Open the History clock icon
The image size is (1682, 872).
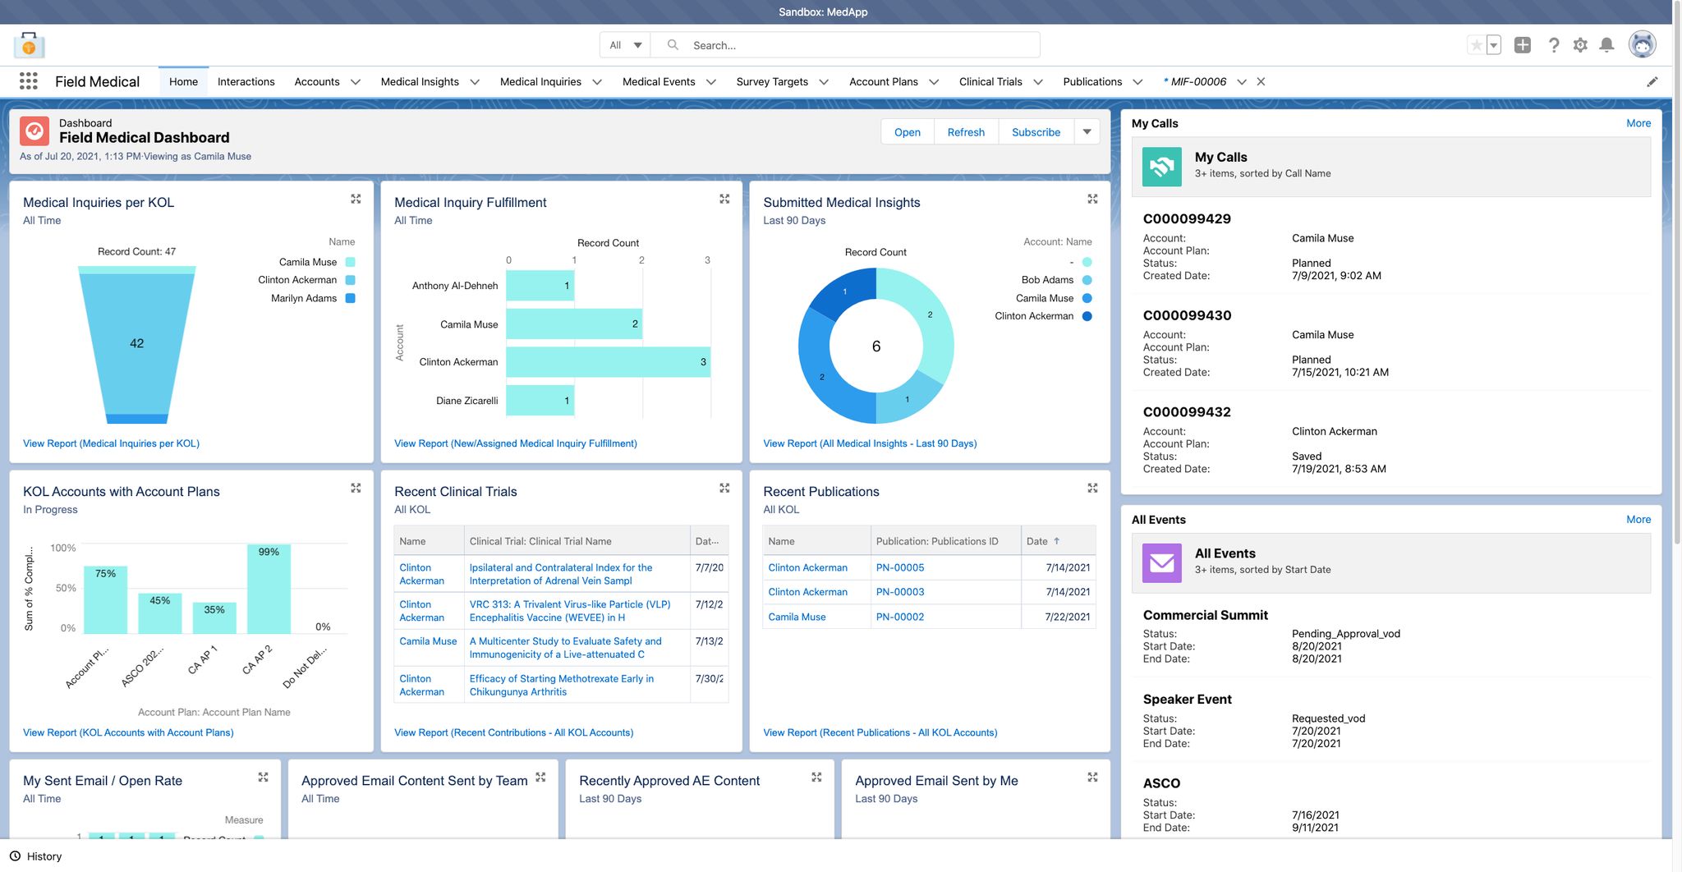pos(15,856)
